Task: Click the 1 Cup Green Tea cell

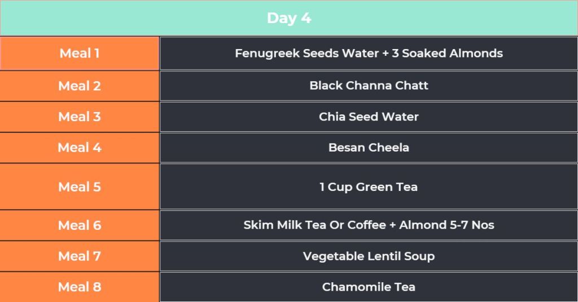Action: click(x=369, y=186)
